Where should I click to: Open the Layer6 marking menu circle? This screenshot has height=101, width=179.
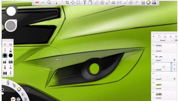(x=164, y=67)
